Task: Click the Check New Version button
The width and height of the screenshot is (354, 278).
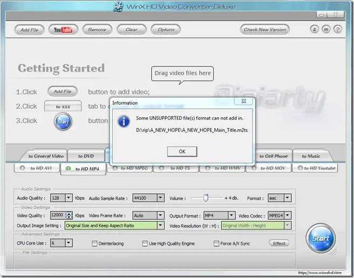Action: [265, 30]
